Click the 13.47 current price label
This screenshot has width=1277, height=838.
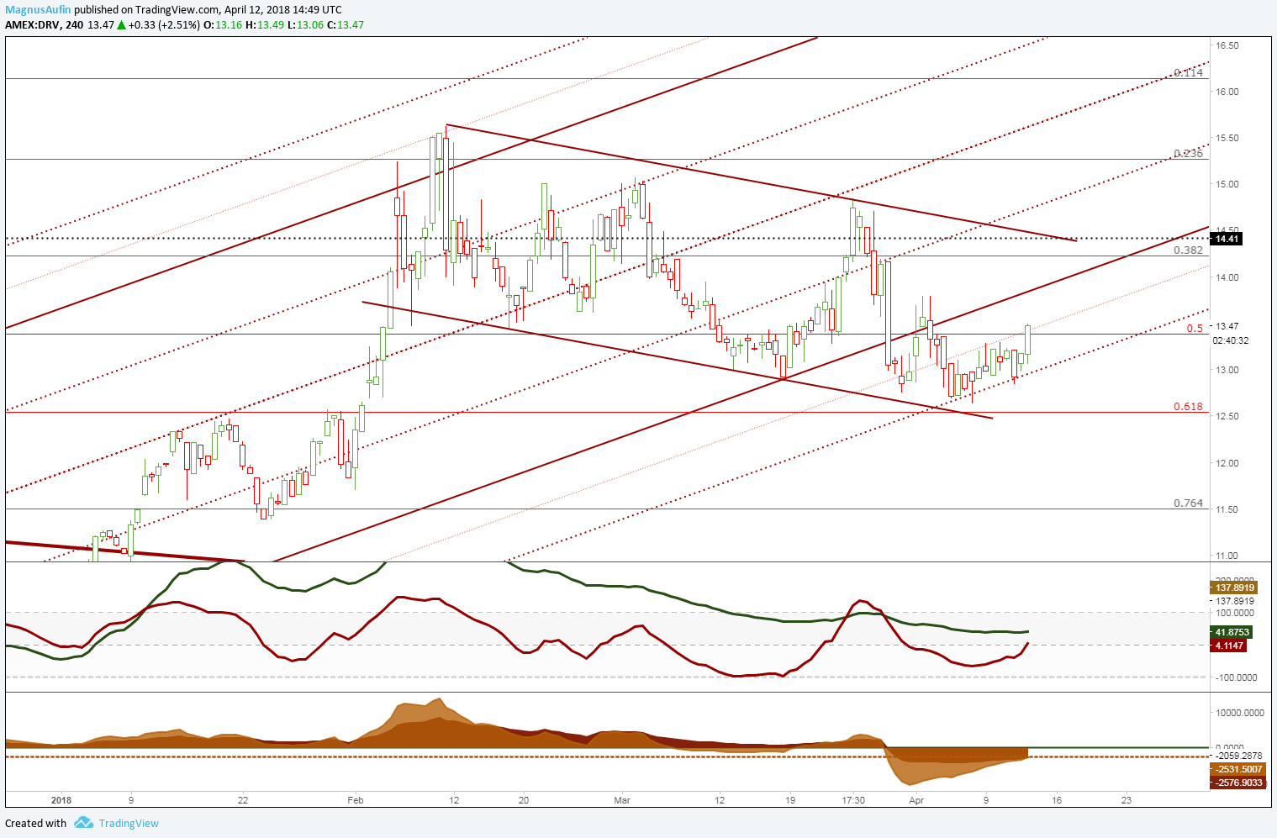pos(1227,326)
